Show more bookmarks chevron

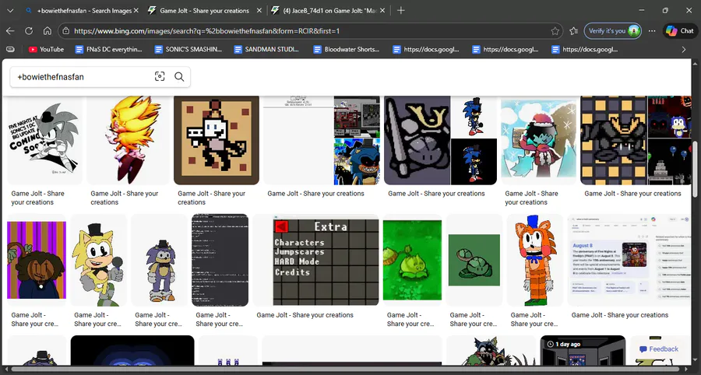(684, 49)
